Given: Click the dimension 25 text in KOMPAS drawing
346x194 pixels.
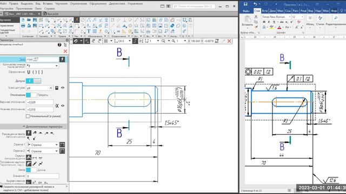Looking at the screenshot, I should point(129,141).
